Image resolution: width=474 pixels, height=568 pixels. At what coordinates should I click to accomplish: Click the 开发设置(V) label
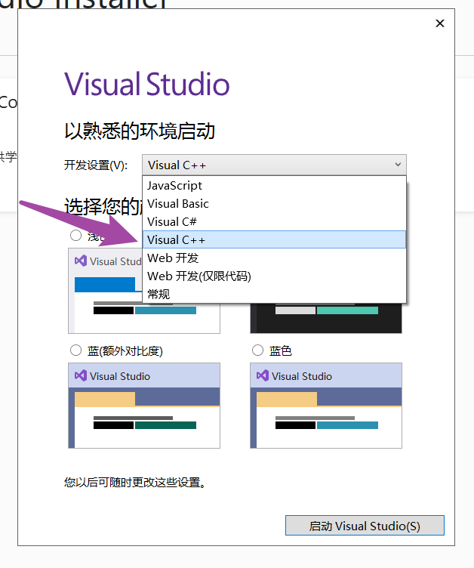pos(96,165)
